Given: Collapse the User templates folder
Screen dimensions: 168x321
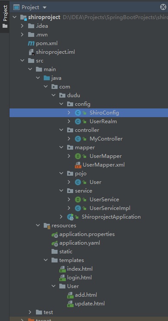Looking at the screenshot, I should coord(53,286).
